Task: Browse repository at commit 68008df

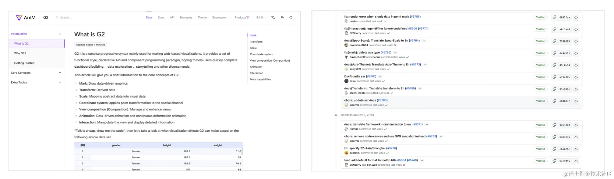Action: click(576, 101)
